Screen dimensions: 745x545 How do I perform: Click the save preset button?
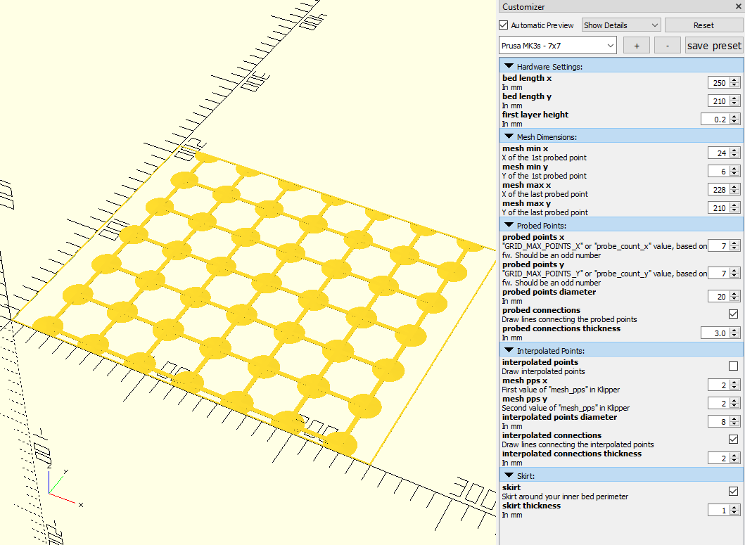713,46
